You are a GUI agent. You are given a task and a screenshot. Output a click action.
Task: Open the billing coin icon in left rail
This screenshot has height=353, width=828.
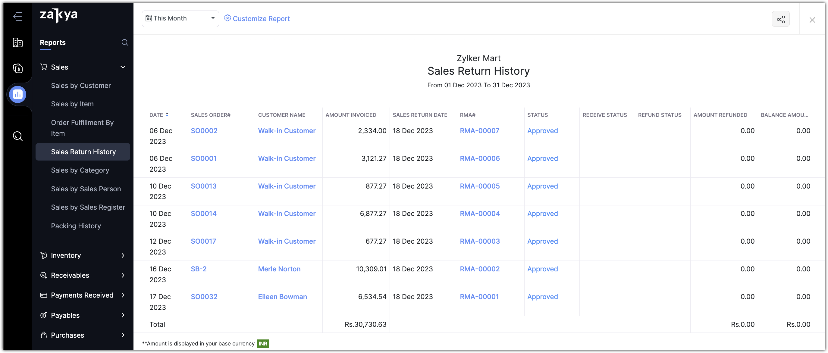pos(18,68)
